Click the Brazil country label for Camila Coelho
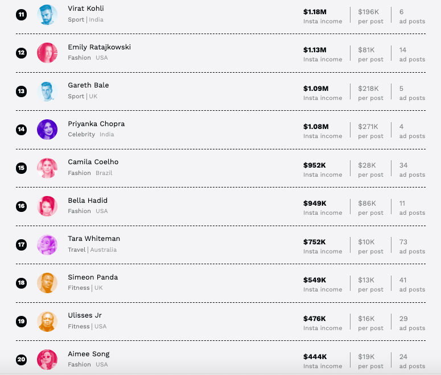This screenshot has height=375, width=441. tap(104, 173)
